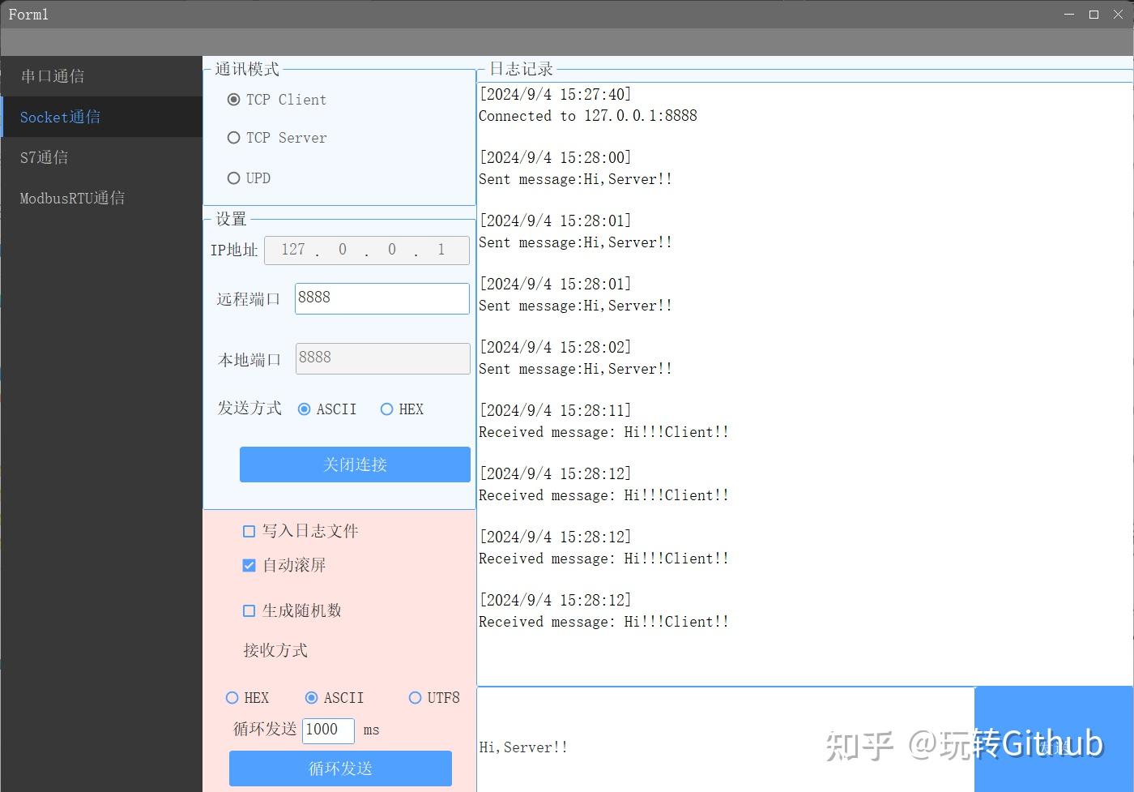Click the final octet 1 of the IP地址
The image size is (1134, 792).
pyautogui.click(x=441, y=250)
